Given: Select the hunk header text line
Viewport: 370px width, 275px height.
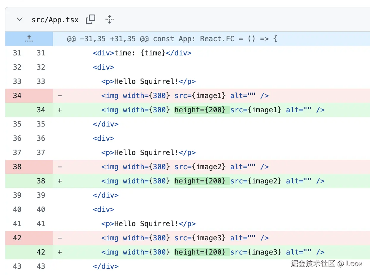Looking at the screenshot, I should [x=172, y=39].
